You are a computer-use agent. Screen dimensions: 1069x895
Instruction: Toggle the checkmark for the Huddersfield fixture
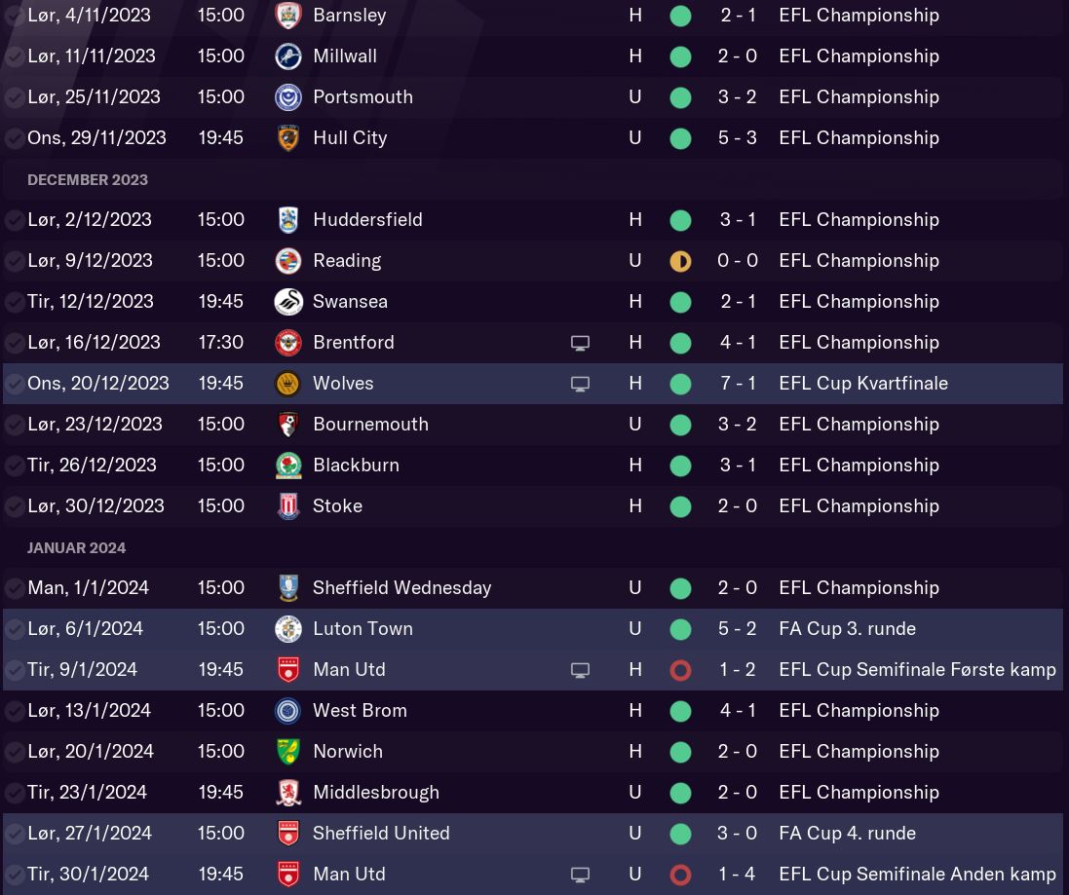[14, 220]
